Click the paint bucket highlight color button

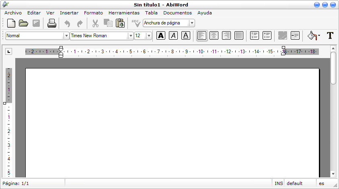click(x=312, y=36)
